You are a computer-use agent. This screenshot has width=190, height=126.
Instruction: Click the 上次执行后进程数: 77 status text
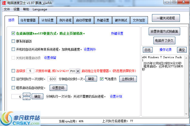(118, 121)
